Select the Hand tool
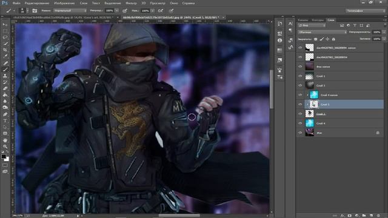The image size is (388, 218). coord(5,140)
